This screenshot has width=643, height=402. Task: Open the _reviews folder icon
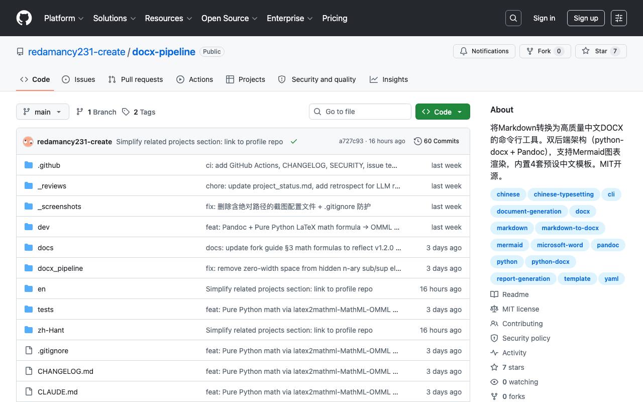[x=29, y=186]
